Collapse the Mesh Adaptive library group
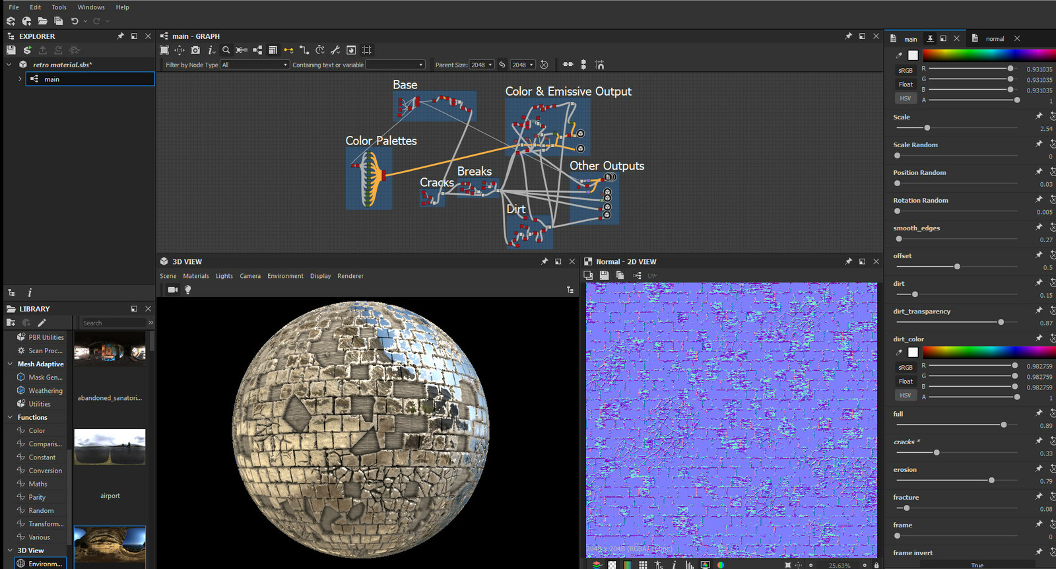 coord(10,364)
